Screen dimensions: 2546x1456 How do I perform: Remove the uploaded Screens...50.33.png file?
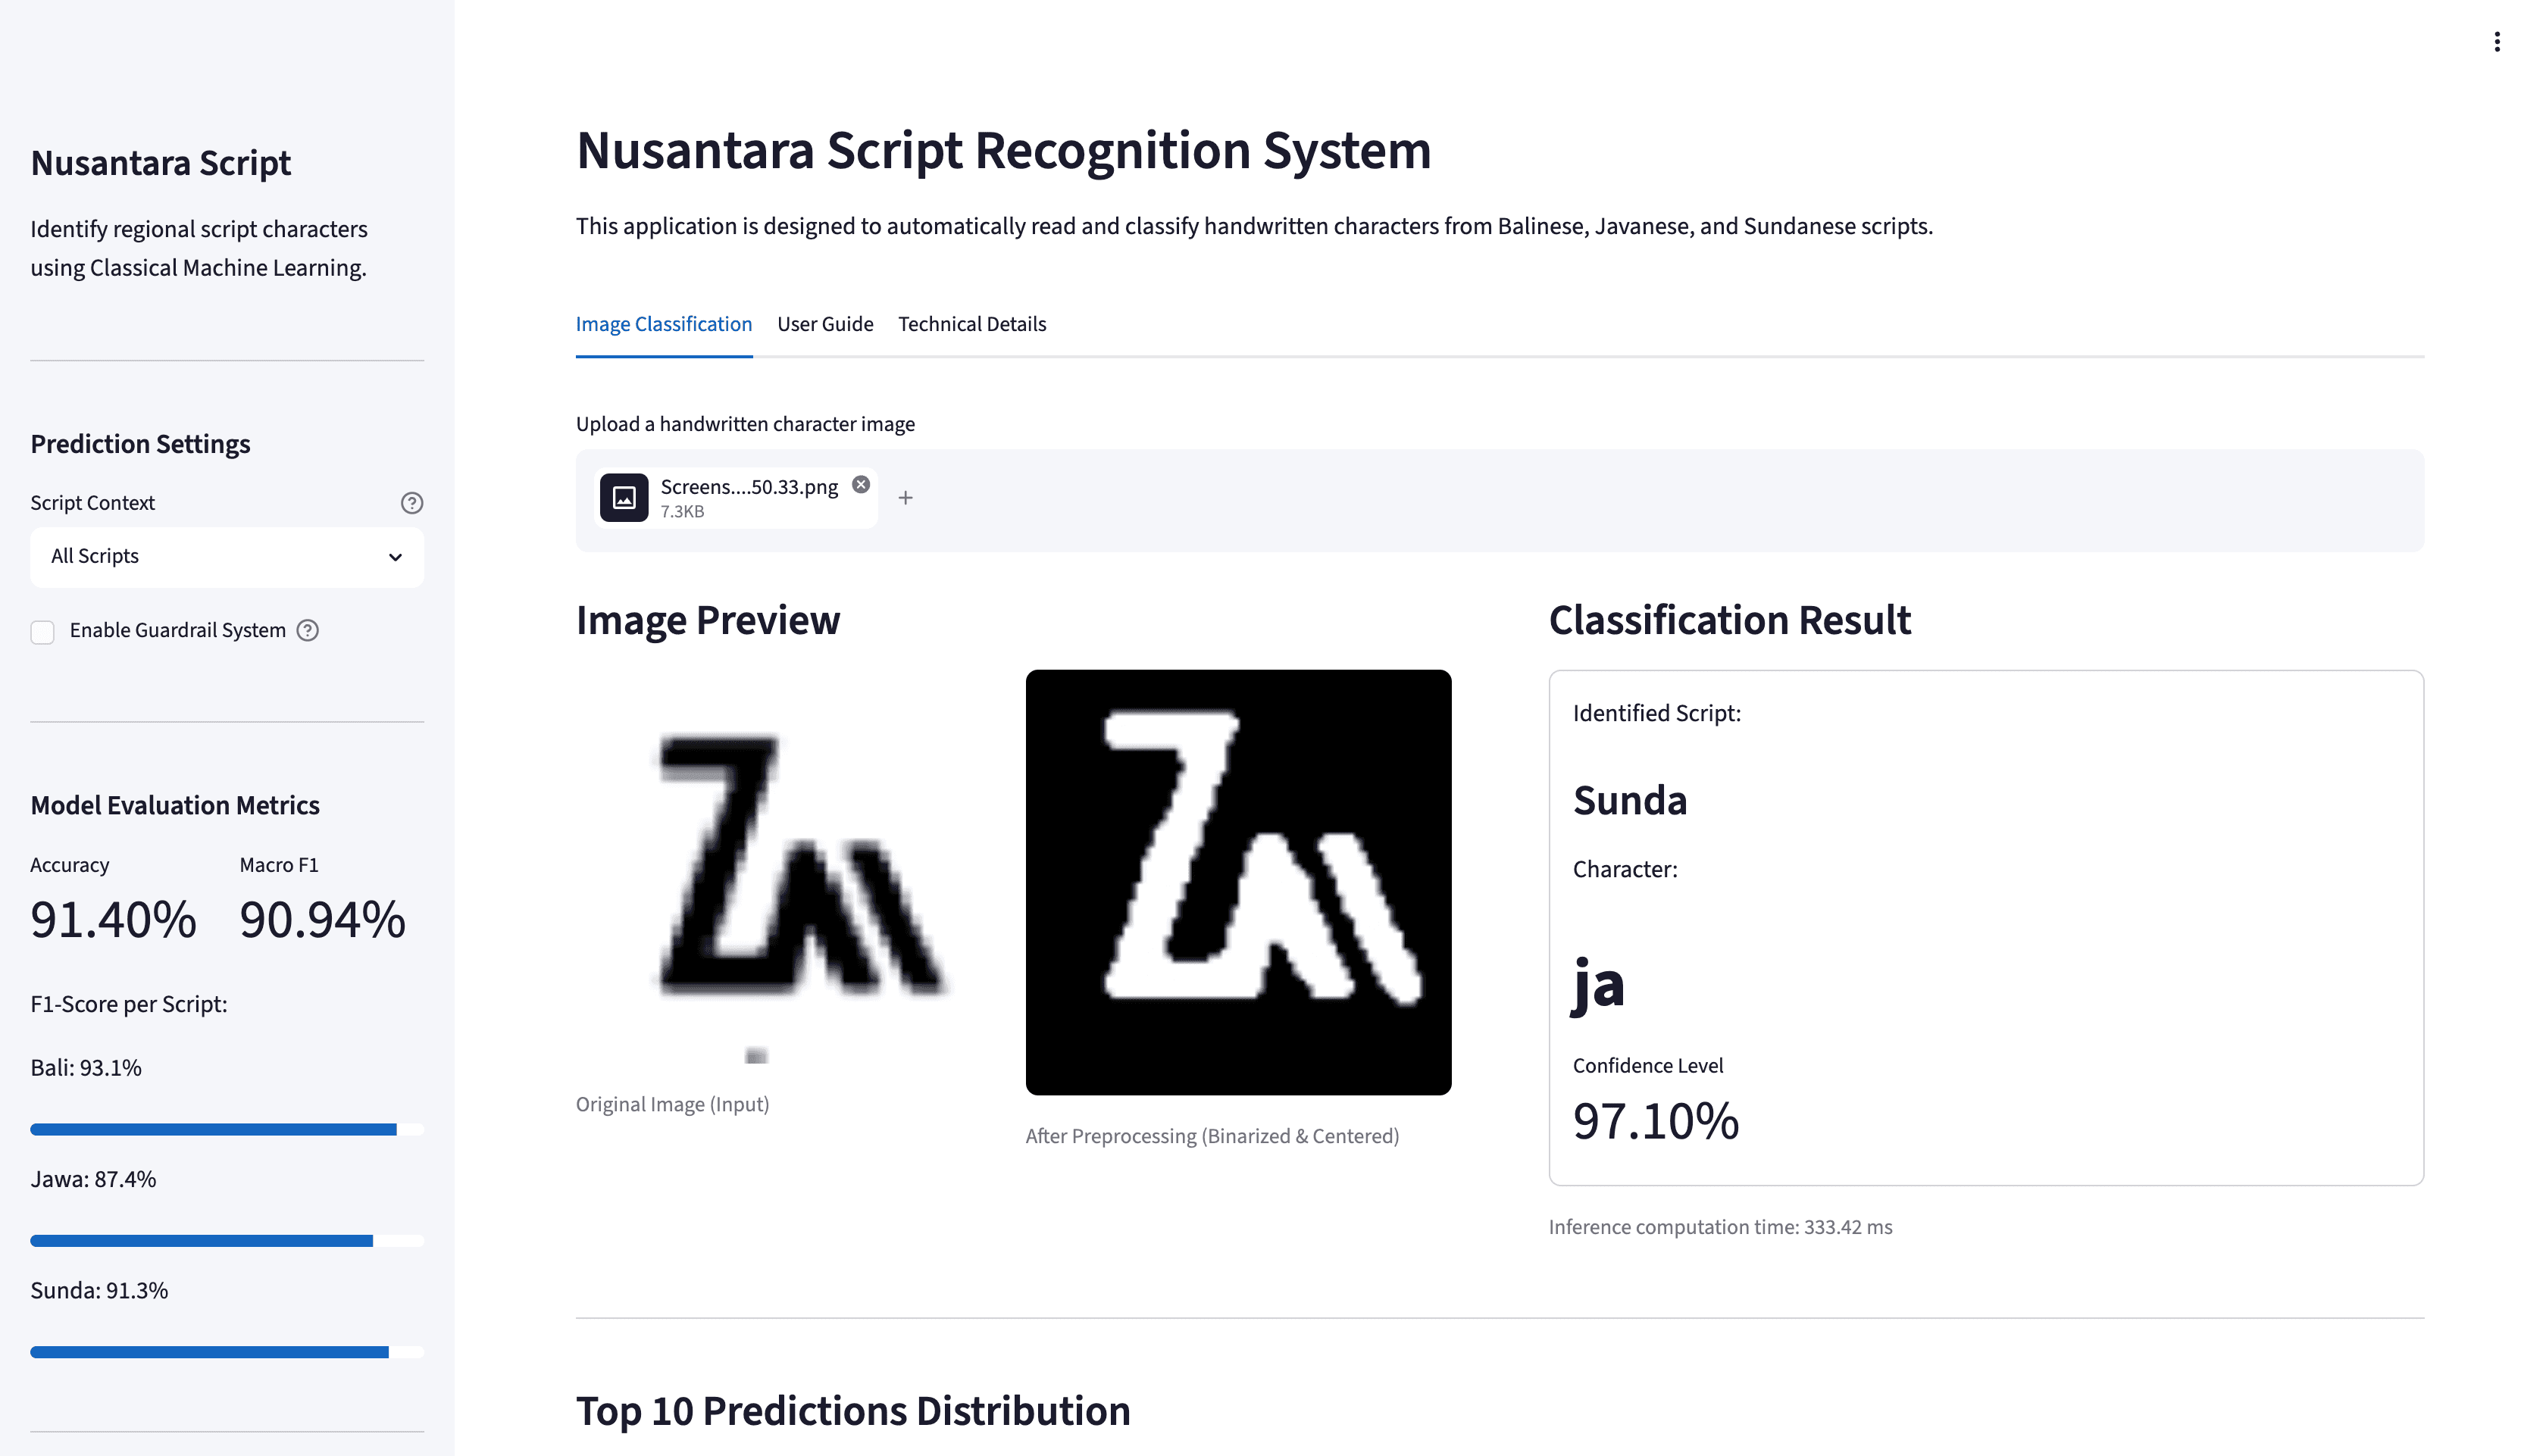[x=861, y=485]
